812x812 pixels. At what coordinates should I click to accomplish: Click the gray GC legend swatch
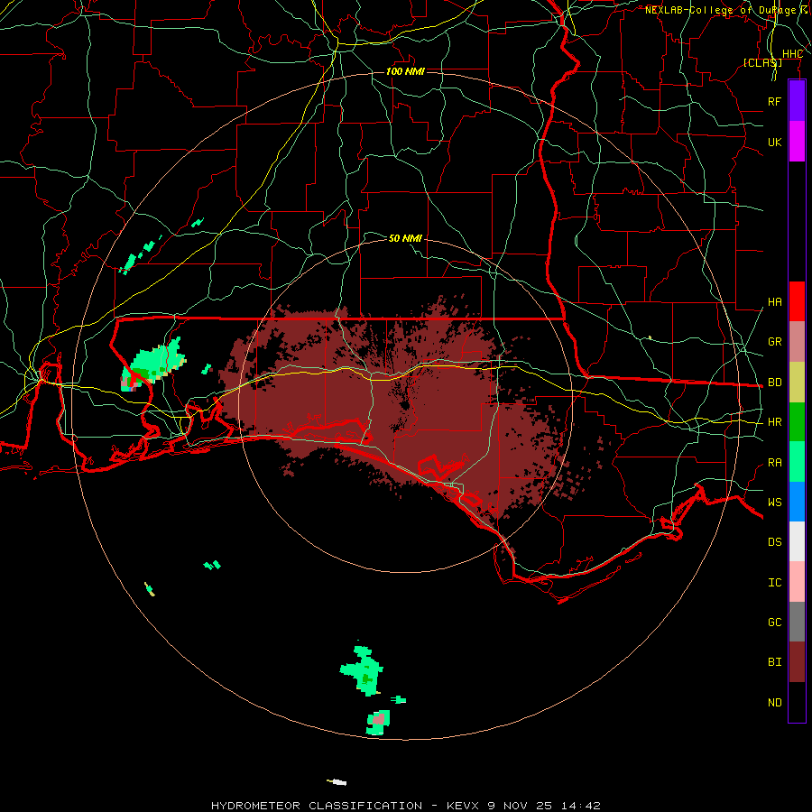(797, 622)
